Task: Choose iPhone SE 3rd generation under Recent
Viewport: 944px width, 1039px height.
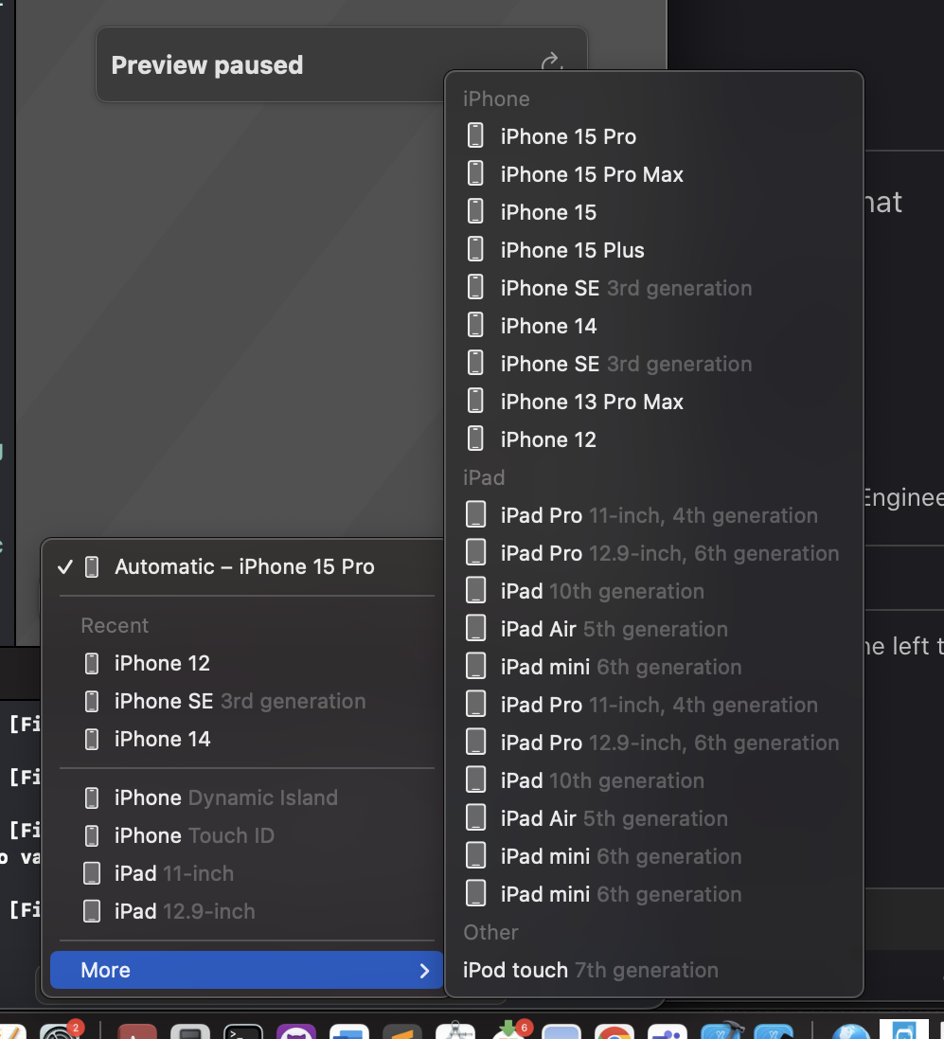Action: [242, 701]
